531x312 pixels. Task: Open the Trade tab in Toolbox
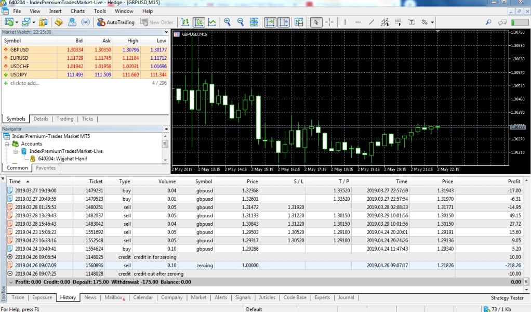tap(18, 297)
